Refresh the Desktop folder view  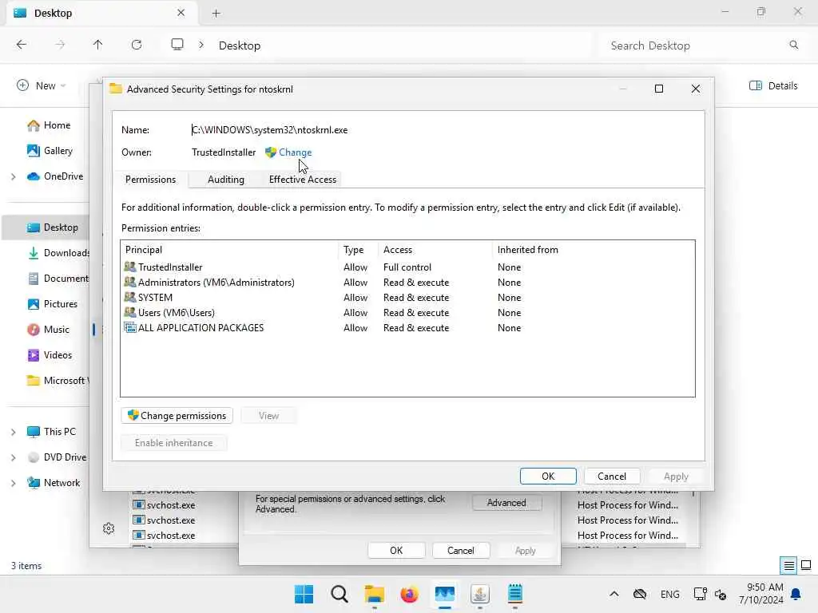[137, 45]
